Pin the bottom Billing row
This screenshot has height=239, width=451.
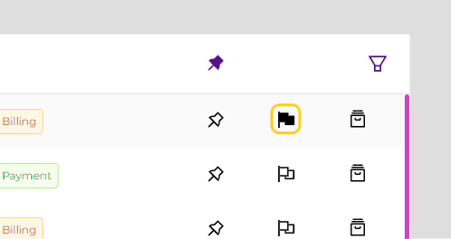(216, 228)
